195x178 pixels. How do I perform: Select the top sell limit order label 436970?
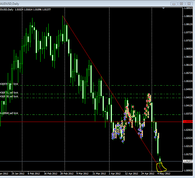9,84
